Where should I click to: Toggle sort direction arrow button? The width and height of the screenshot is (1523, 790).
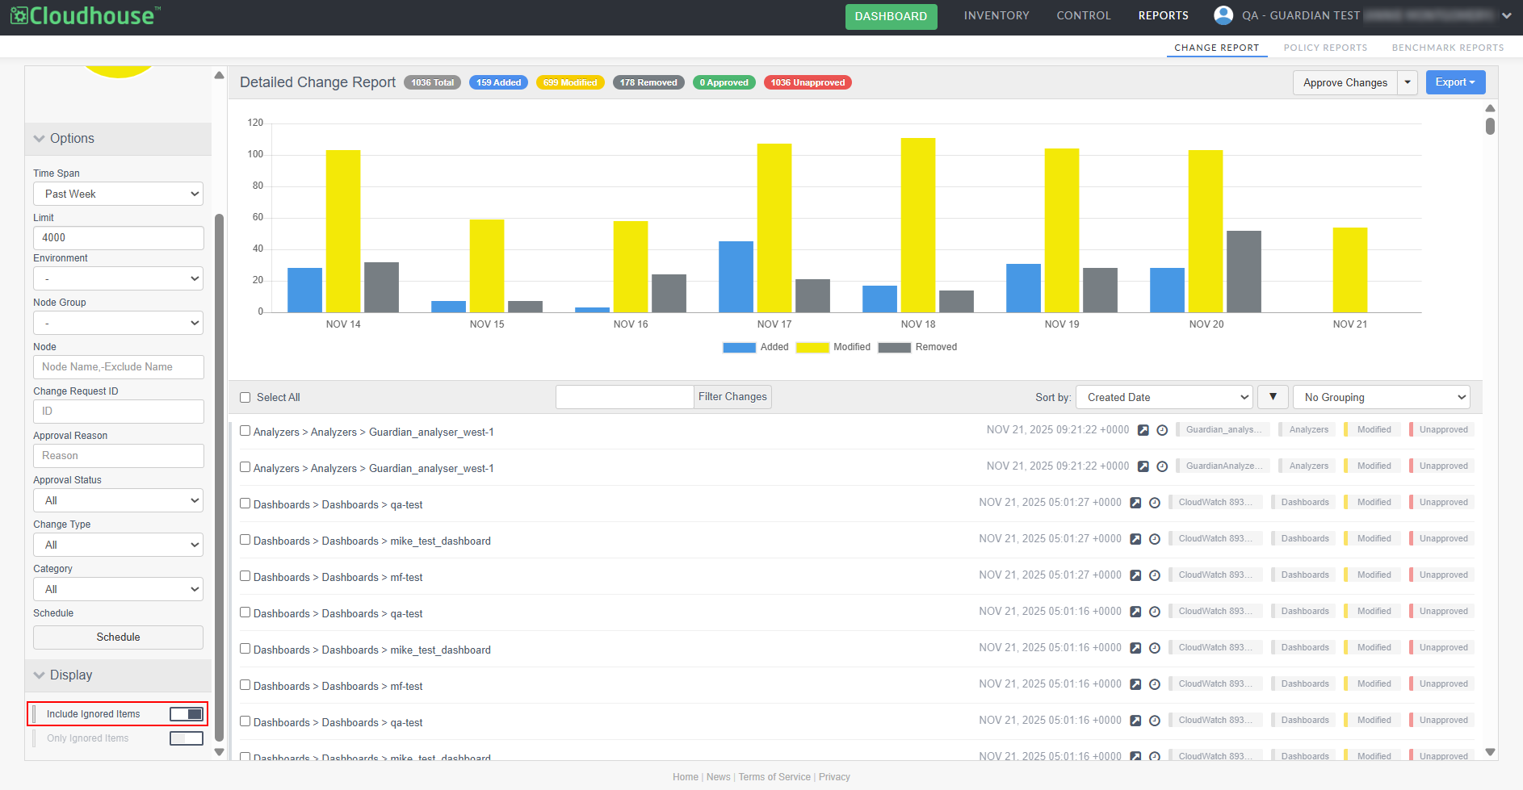pyautogui.click(x=1273, y=397)
